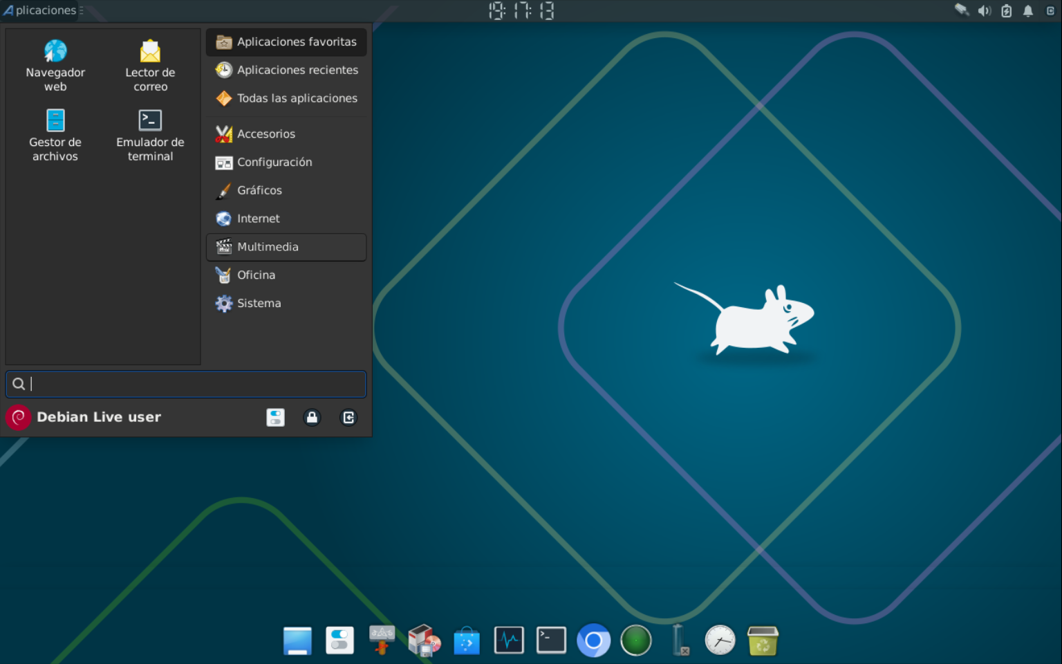Expand Todas las aplicaciones
Image resolution: width=1062 pixels, height=664 pixels.
[x=297, y=98]
